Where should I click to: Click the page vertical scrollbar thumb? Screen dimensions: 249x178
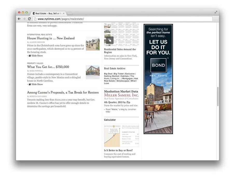click(x=218, y=97)
